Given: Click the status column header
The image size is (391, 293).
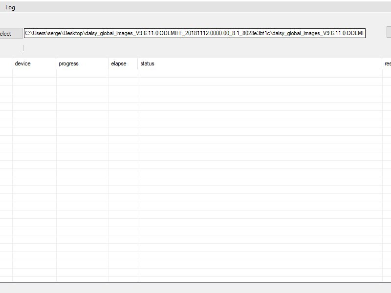Looking at the screenshot, I should pos(260,63).
